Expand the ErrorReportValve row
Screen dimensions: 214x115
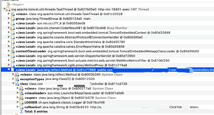(9, 46)
